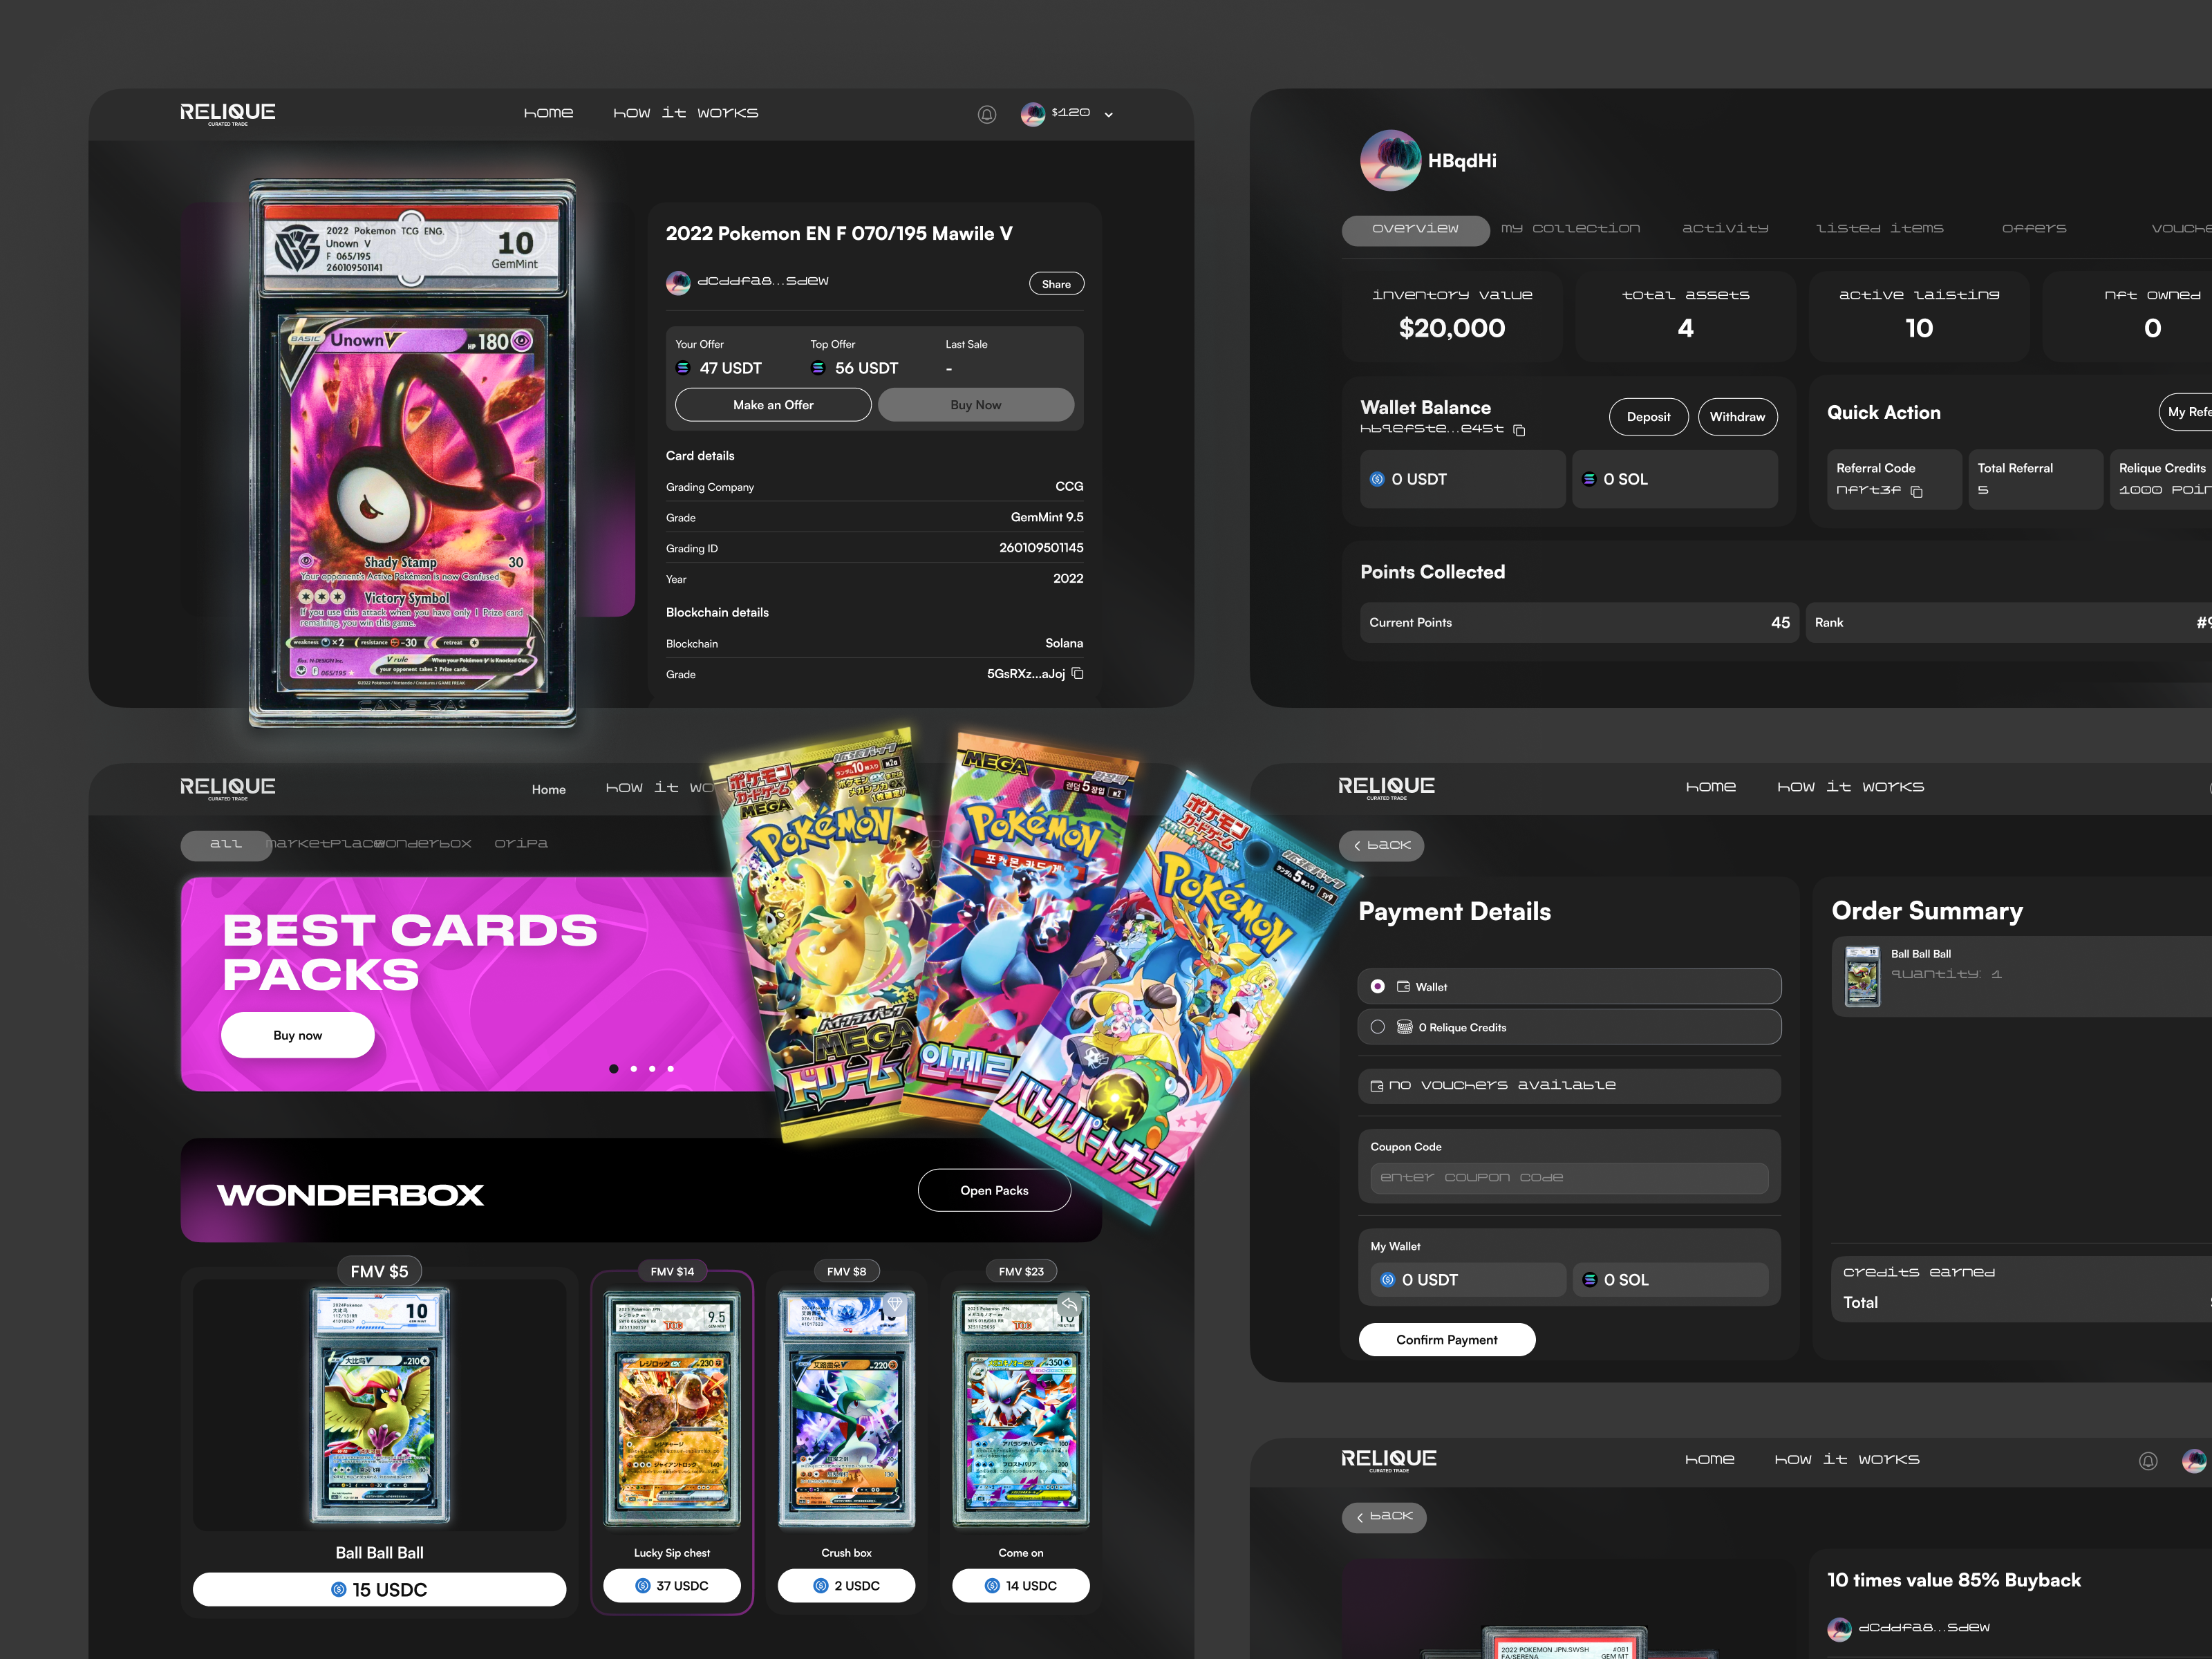Click the notification bell on the buyback page

pos(2147,1461)
